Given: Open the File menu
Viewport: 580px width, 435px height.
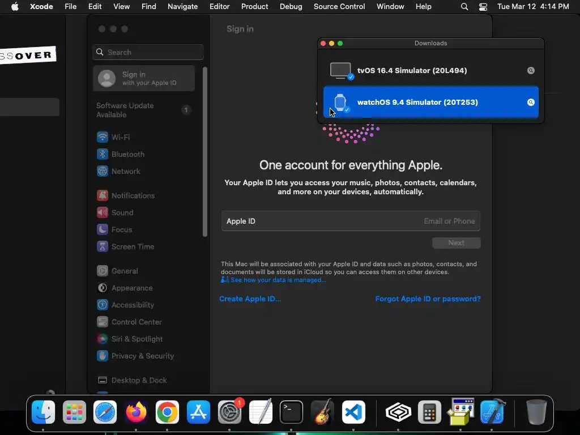Looking at the screenshot, I should (x=70, y=7).
